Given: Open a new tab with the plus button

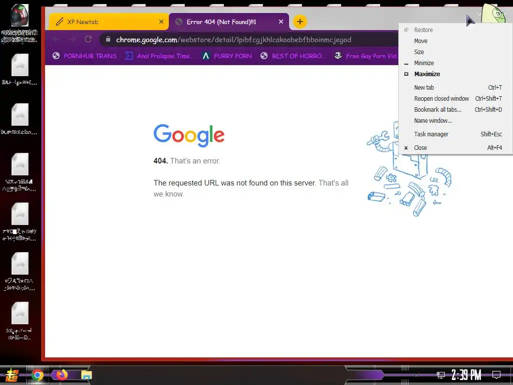Looking at the screenshot, I should pos(300,22).
